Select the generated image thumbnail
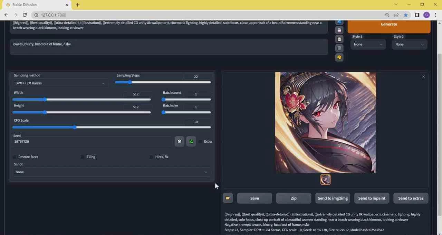Image resolution: width=442 pixels, height=235 pixels. 325,179
